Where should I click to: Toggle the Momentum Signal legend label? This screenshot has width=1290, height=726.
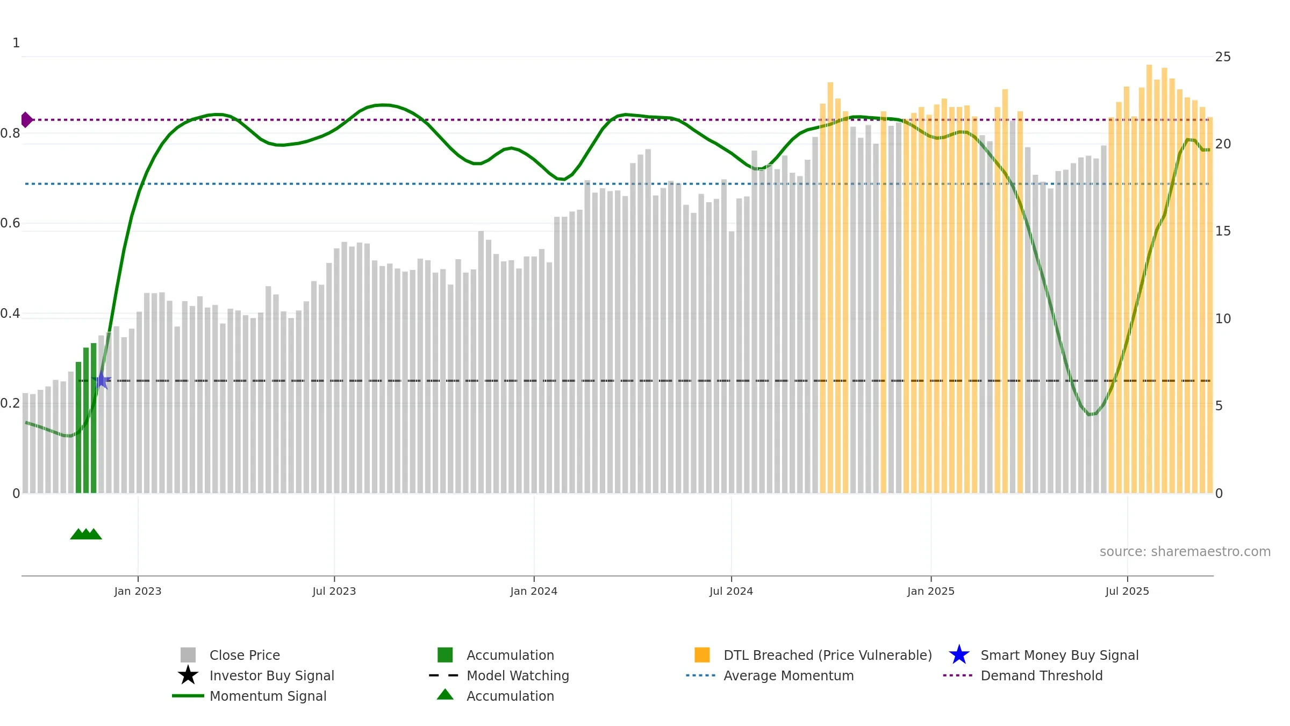coord(268,696)
